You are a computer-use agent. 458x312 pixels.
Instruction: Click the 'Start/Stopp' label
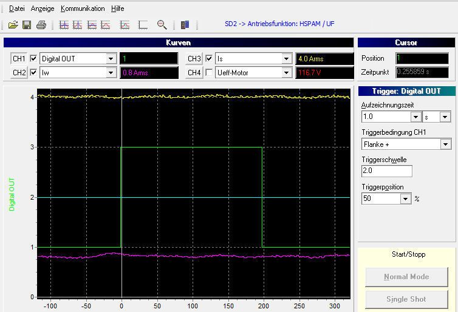409,254
